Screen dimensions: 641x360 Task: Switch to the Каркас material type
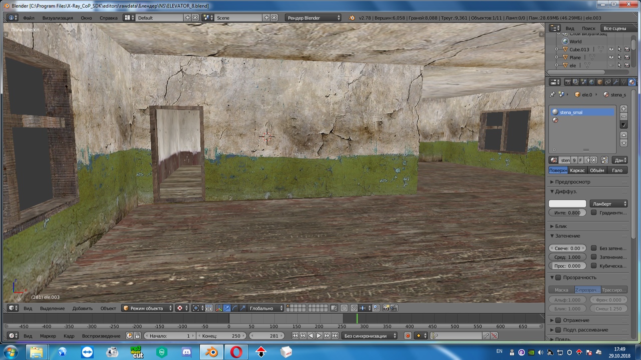(577, 170)
